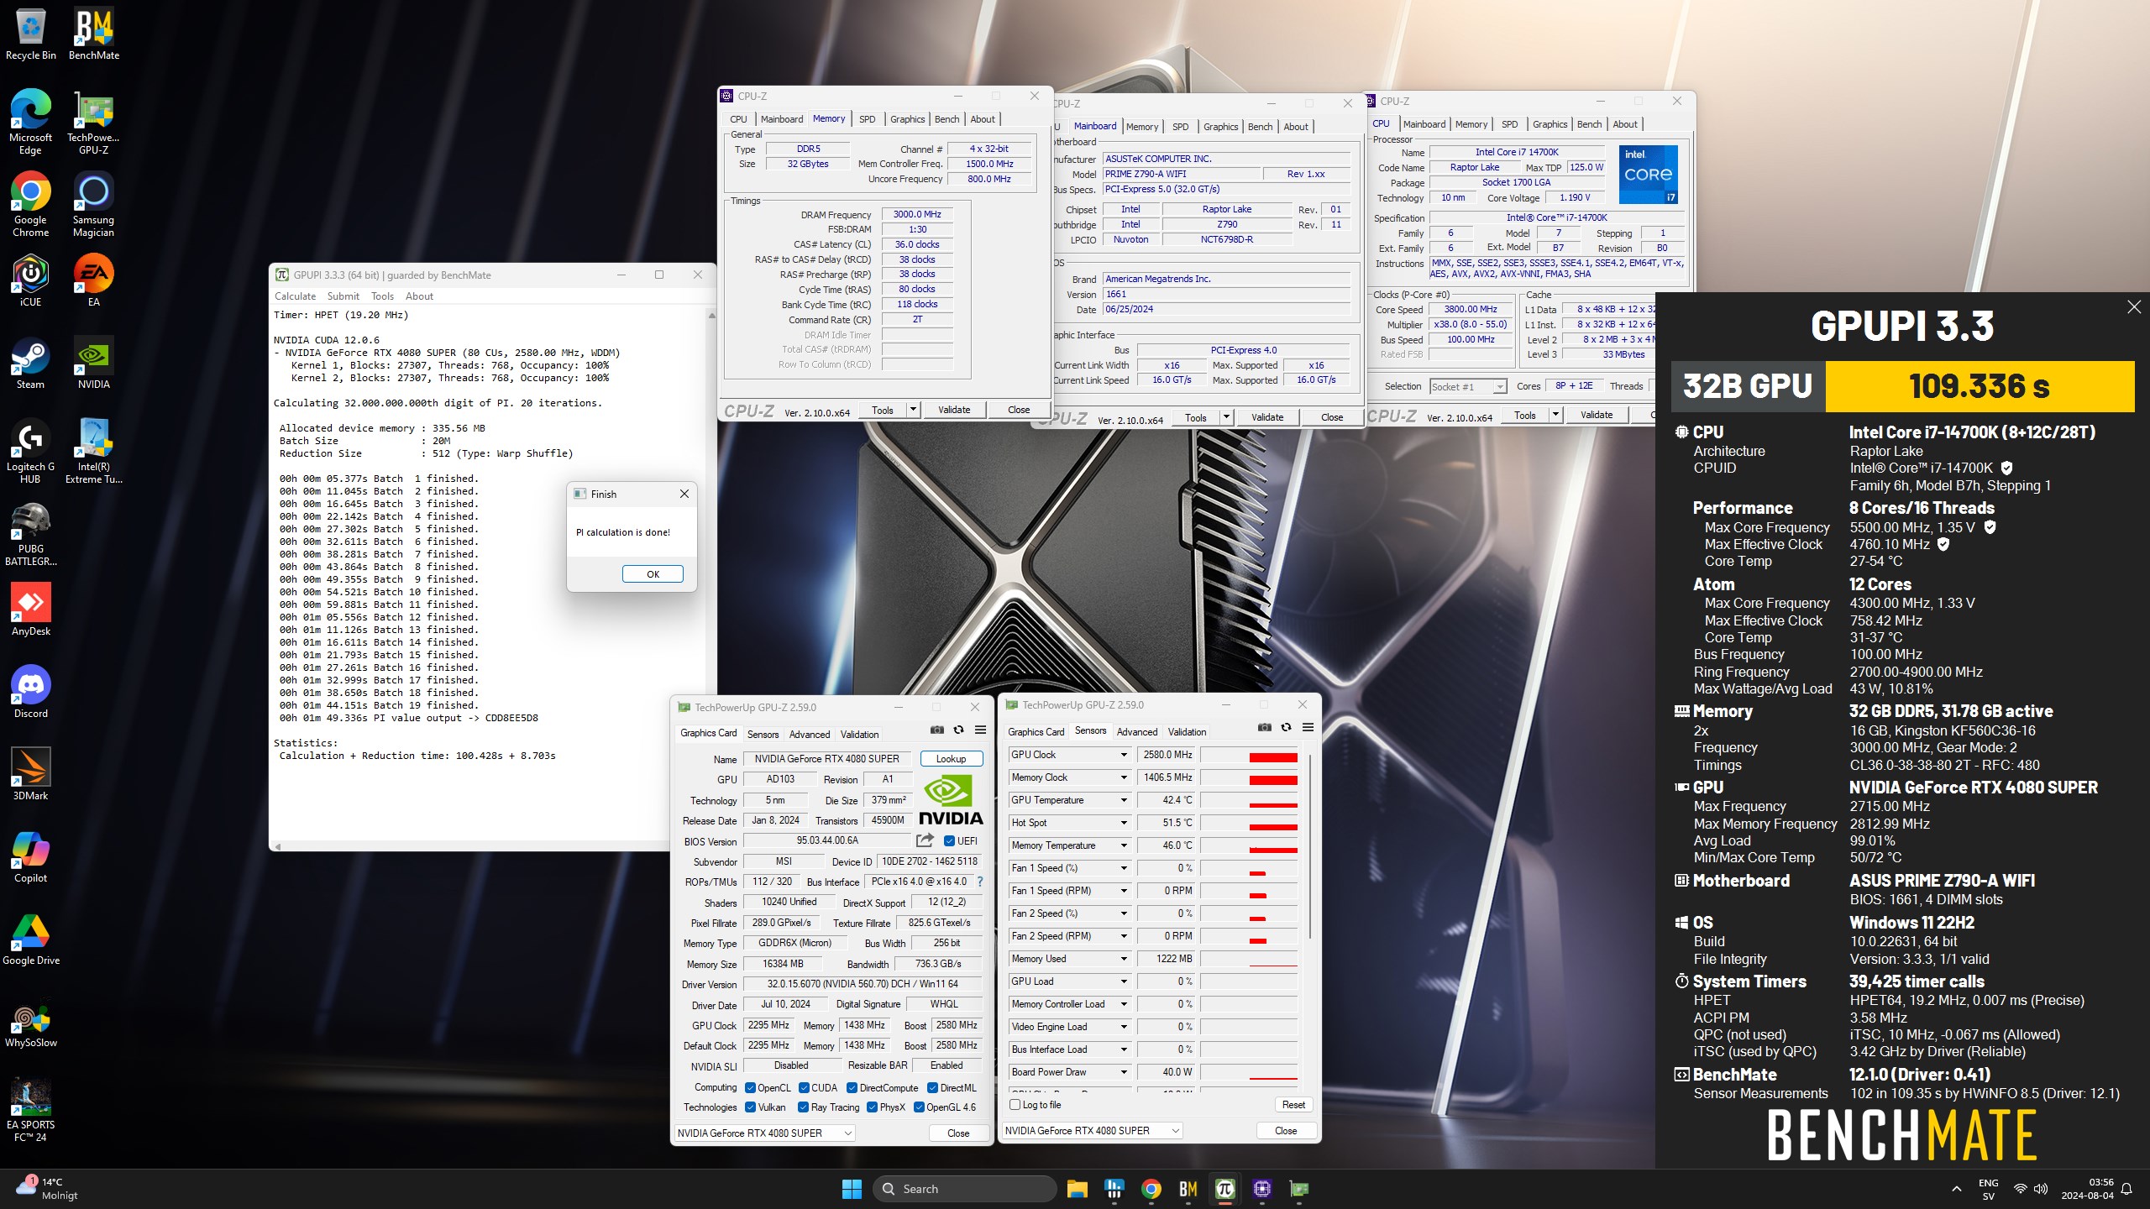This screenshot has width=2150, height=1209.
Task: Toggle the UEFI checkbox in GPU-Z
Action: pos(949,840)
